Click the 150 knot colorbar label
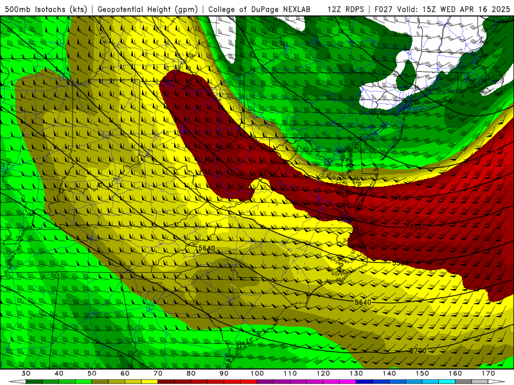The width and height of the screenshot is (514, 385). (x=422, y=373)
